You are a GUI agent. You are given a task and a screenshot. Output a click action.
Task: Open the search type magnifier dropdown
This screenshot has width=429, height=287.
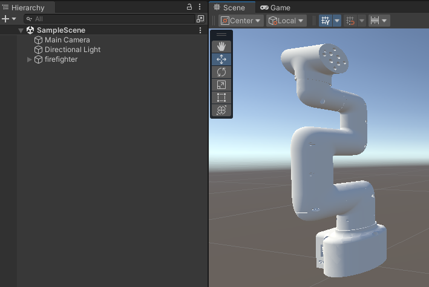[29, 19]
